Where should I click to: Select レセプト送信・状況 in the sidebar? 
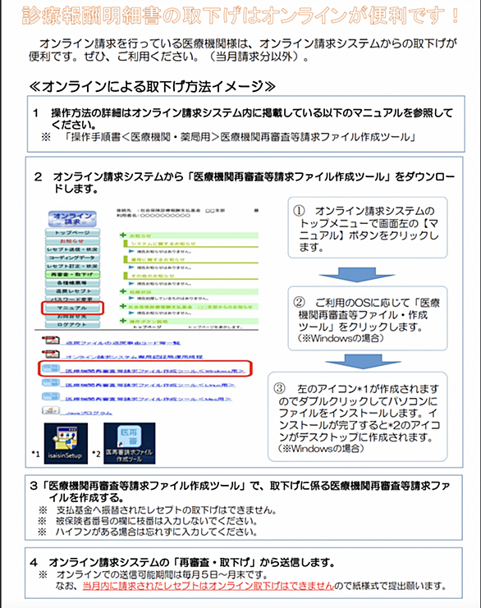point(72,249)
